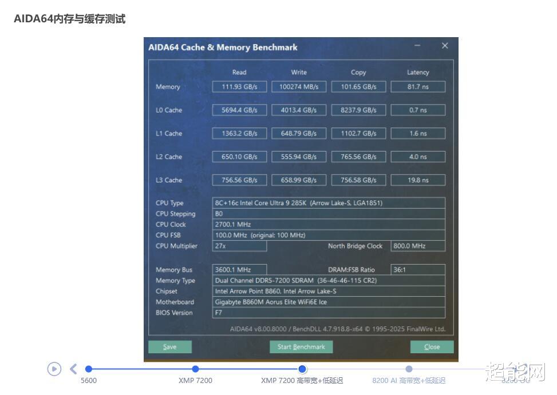Click Motherboard field Gigabyte B860M Aorus Elite

coord(329,302)
